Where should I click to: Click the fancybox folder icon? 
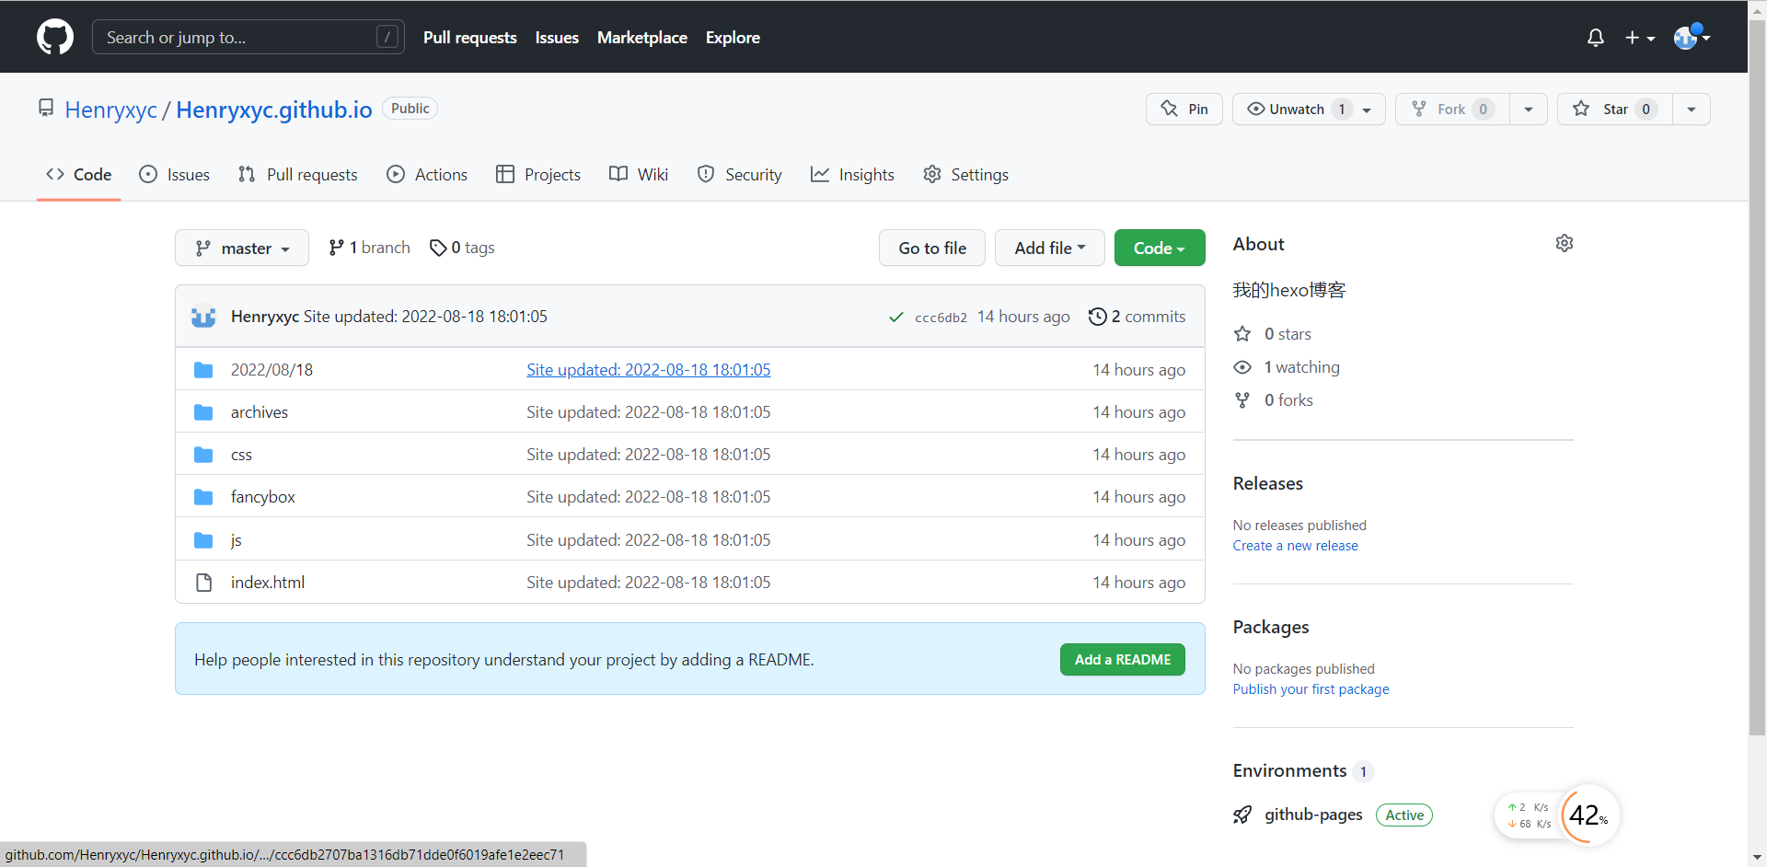click(x=203, y=497)
